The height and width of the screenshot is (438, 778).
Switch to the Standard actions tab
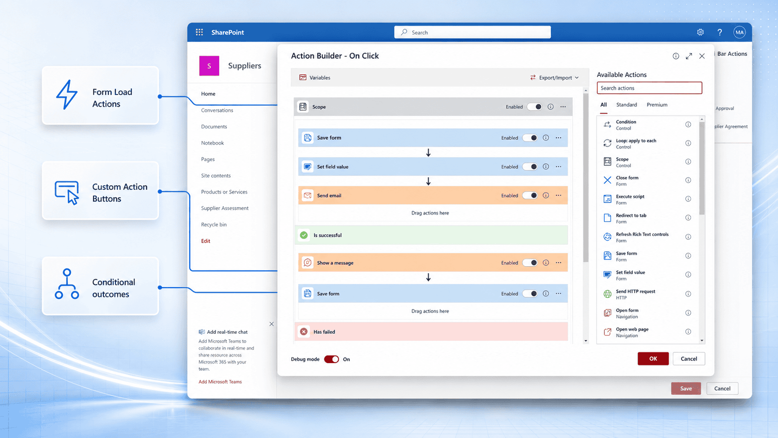tap(626, 105)
